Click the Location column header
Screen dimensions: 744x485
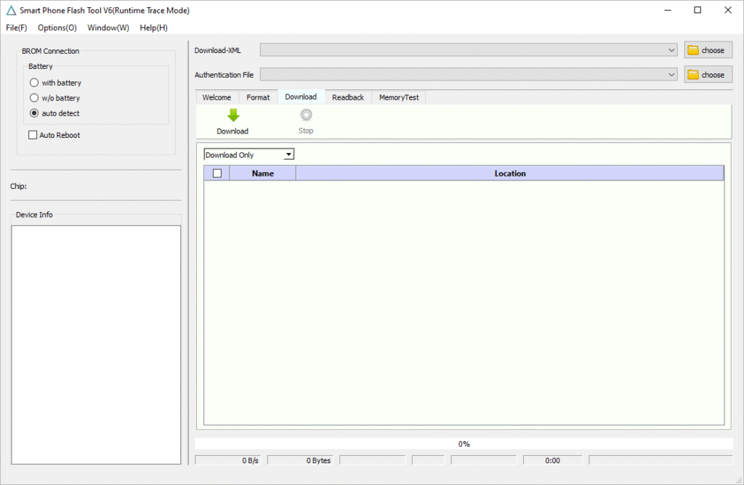pos(510,173)
